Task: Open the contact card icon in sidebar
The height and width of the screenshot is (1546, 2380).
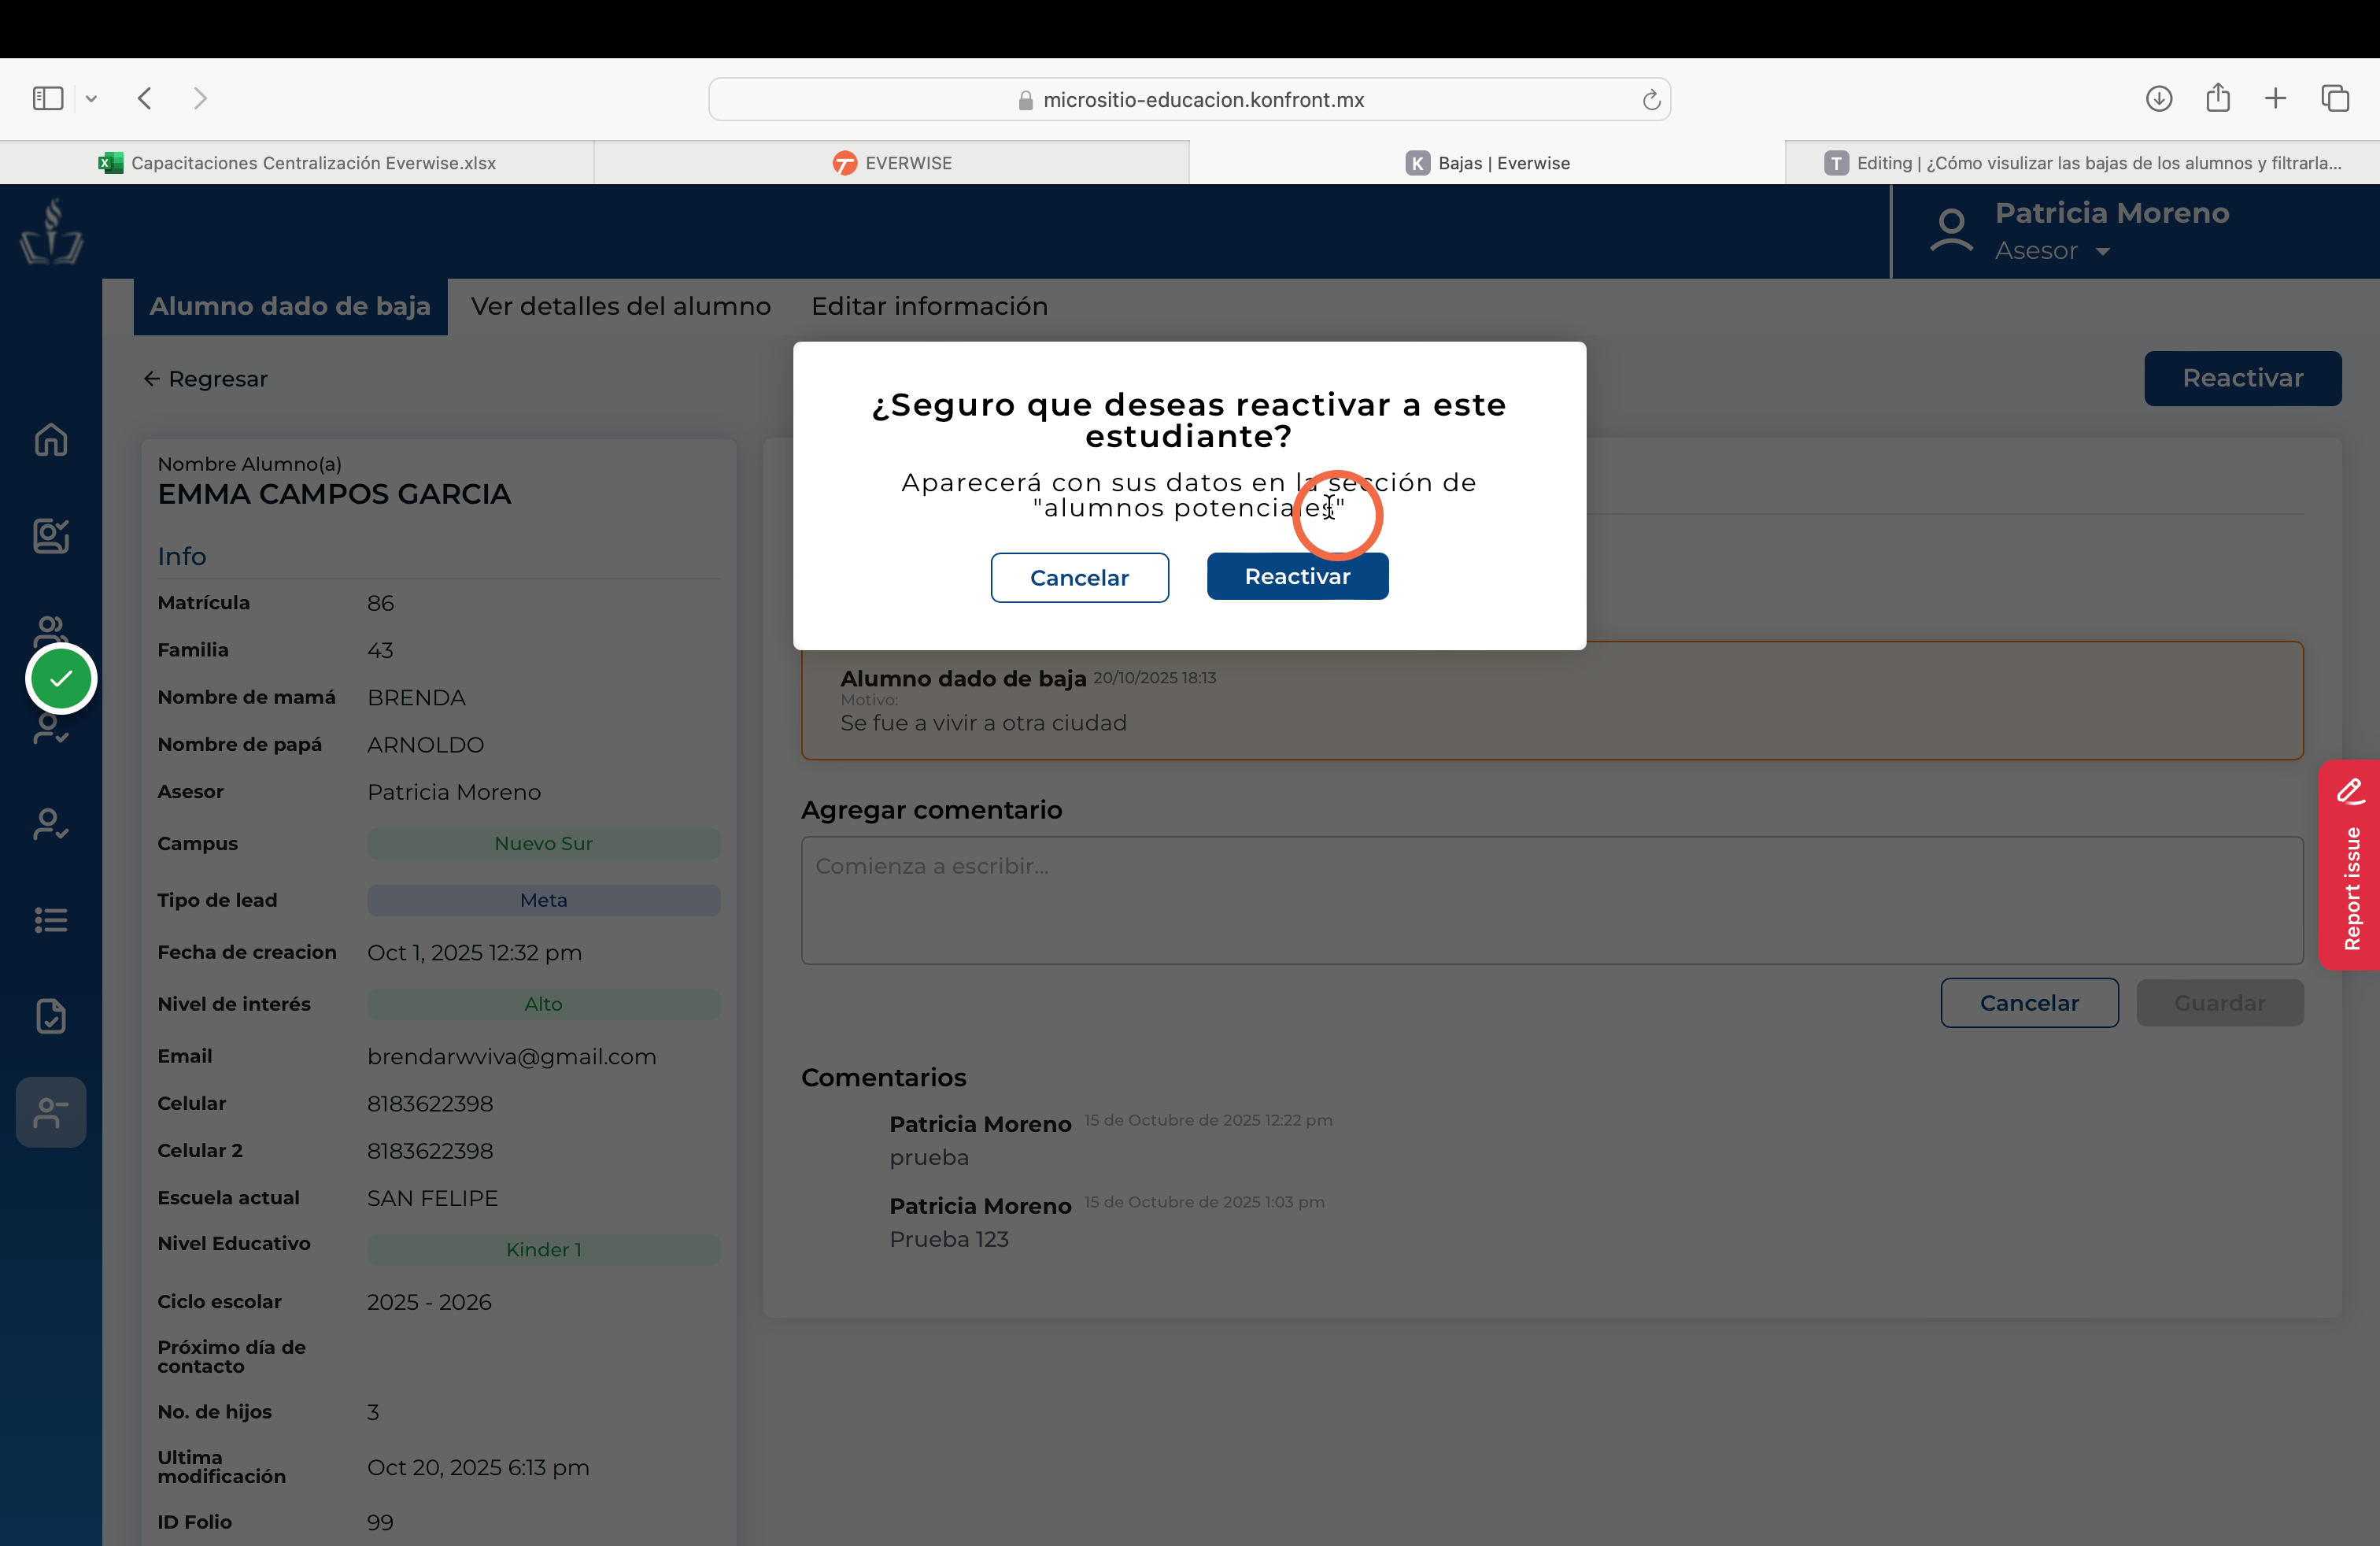Action: 51,535
